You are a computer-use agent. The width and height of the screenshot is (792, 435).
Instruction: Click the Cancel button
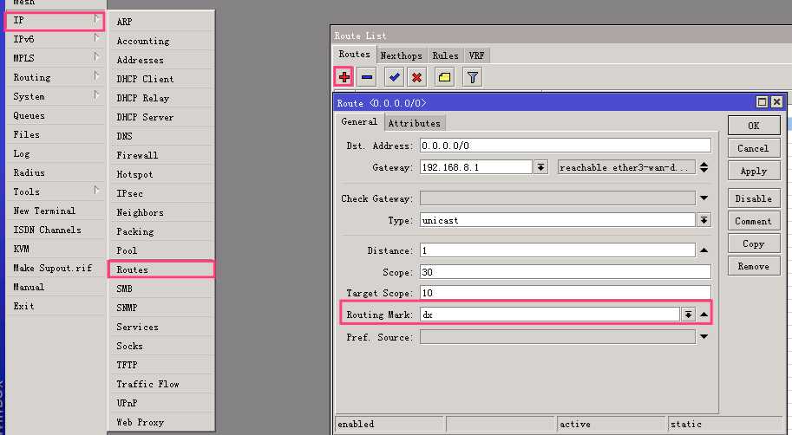coord(754,148)
